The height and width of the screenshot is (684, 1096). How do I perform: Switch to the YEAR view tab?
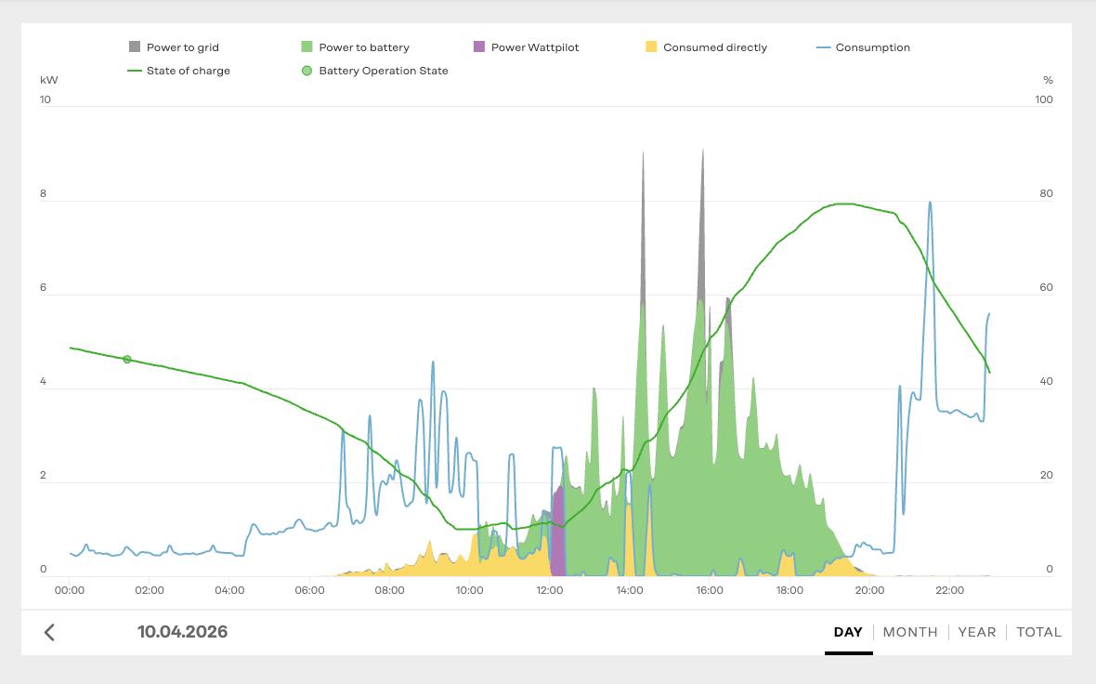(x=977, y=631)
